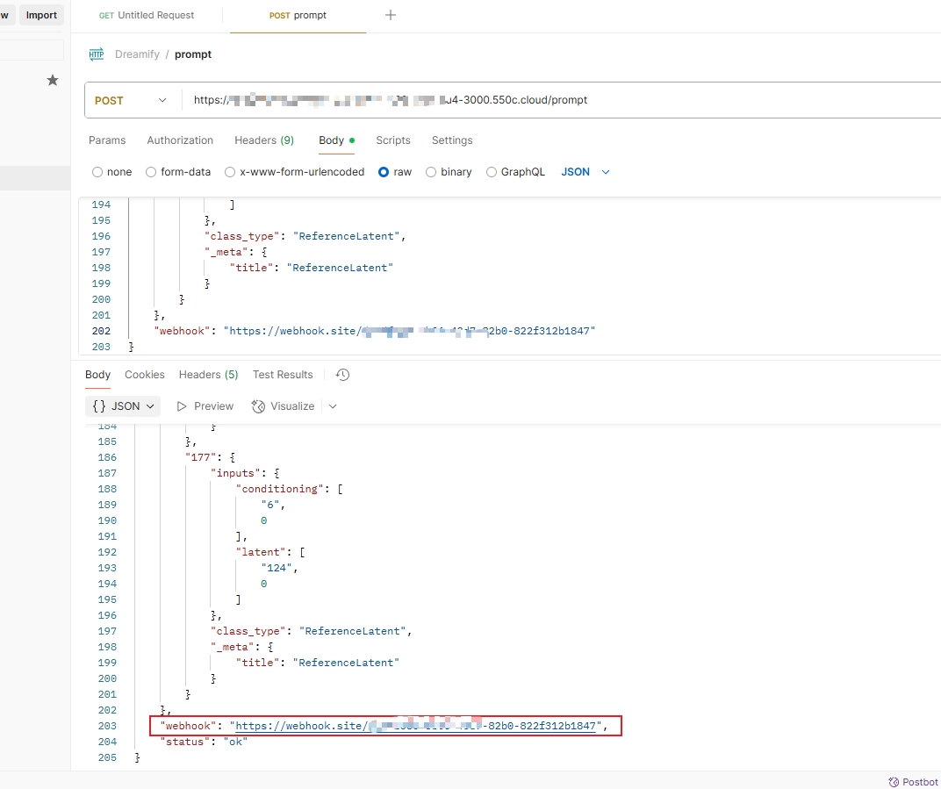Open the webhook.site link in response
This screenshot has width=941, height=789.
(415, 726)
